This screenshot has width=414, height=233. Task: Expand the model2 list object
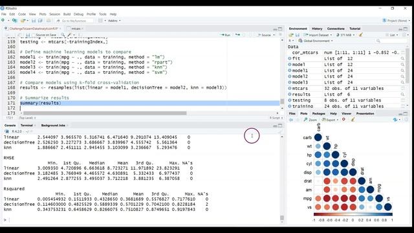coord(290,76)
